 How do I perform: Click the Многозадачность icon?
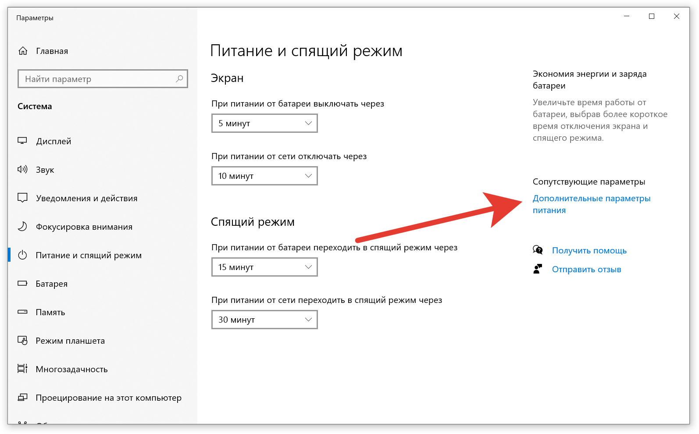[x=22, y=369]
